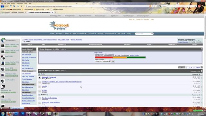Open the Firefox Bookmarks menu
Image resolution: width=206 pixels, height=116 pixels.
point(20,4)
